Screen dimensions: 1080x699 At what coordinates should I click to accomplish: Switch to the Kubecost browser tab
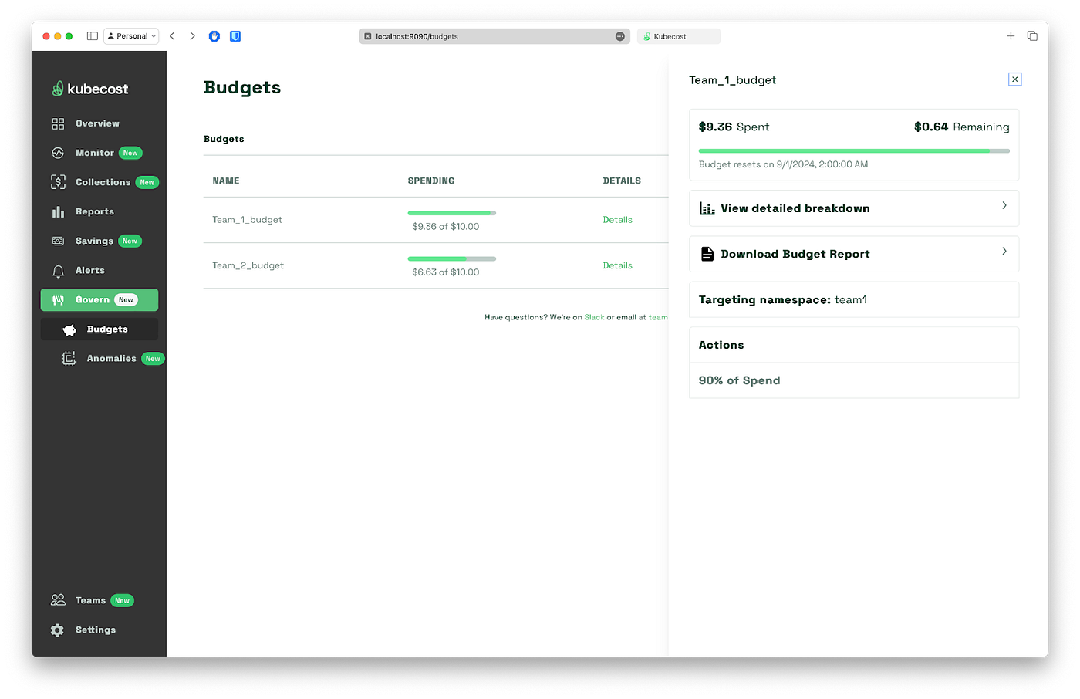(x=679, y=36)
